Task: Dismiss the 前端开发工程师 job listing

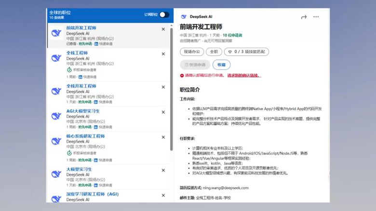Action: 163,29
